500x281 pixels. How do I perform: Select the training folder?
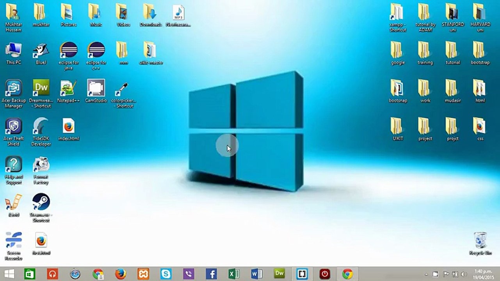coord(425,53)
